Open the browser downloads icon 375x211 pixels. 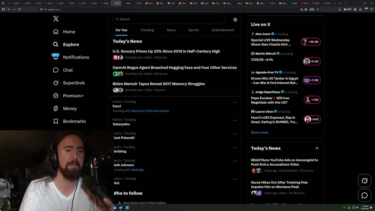pos(340,9)
